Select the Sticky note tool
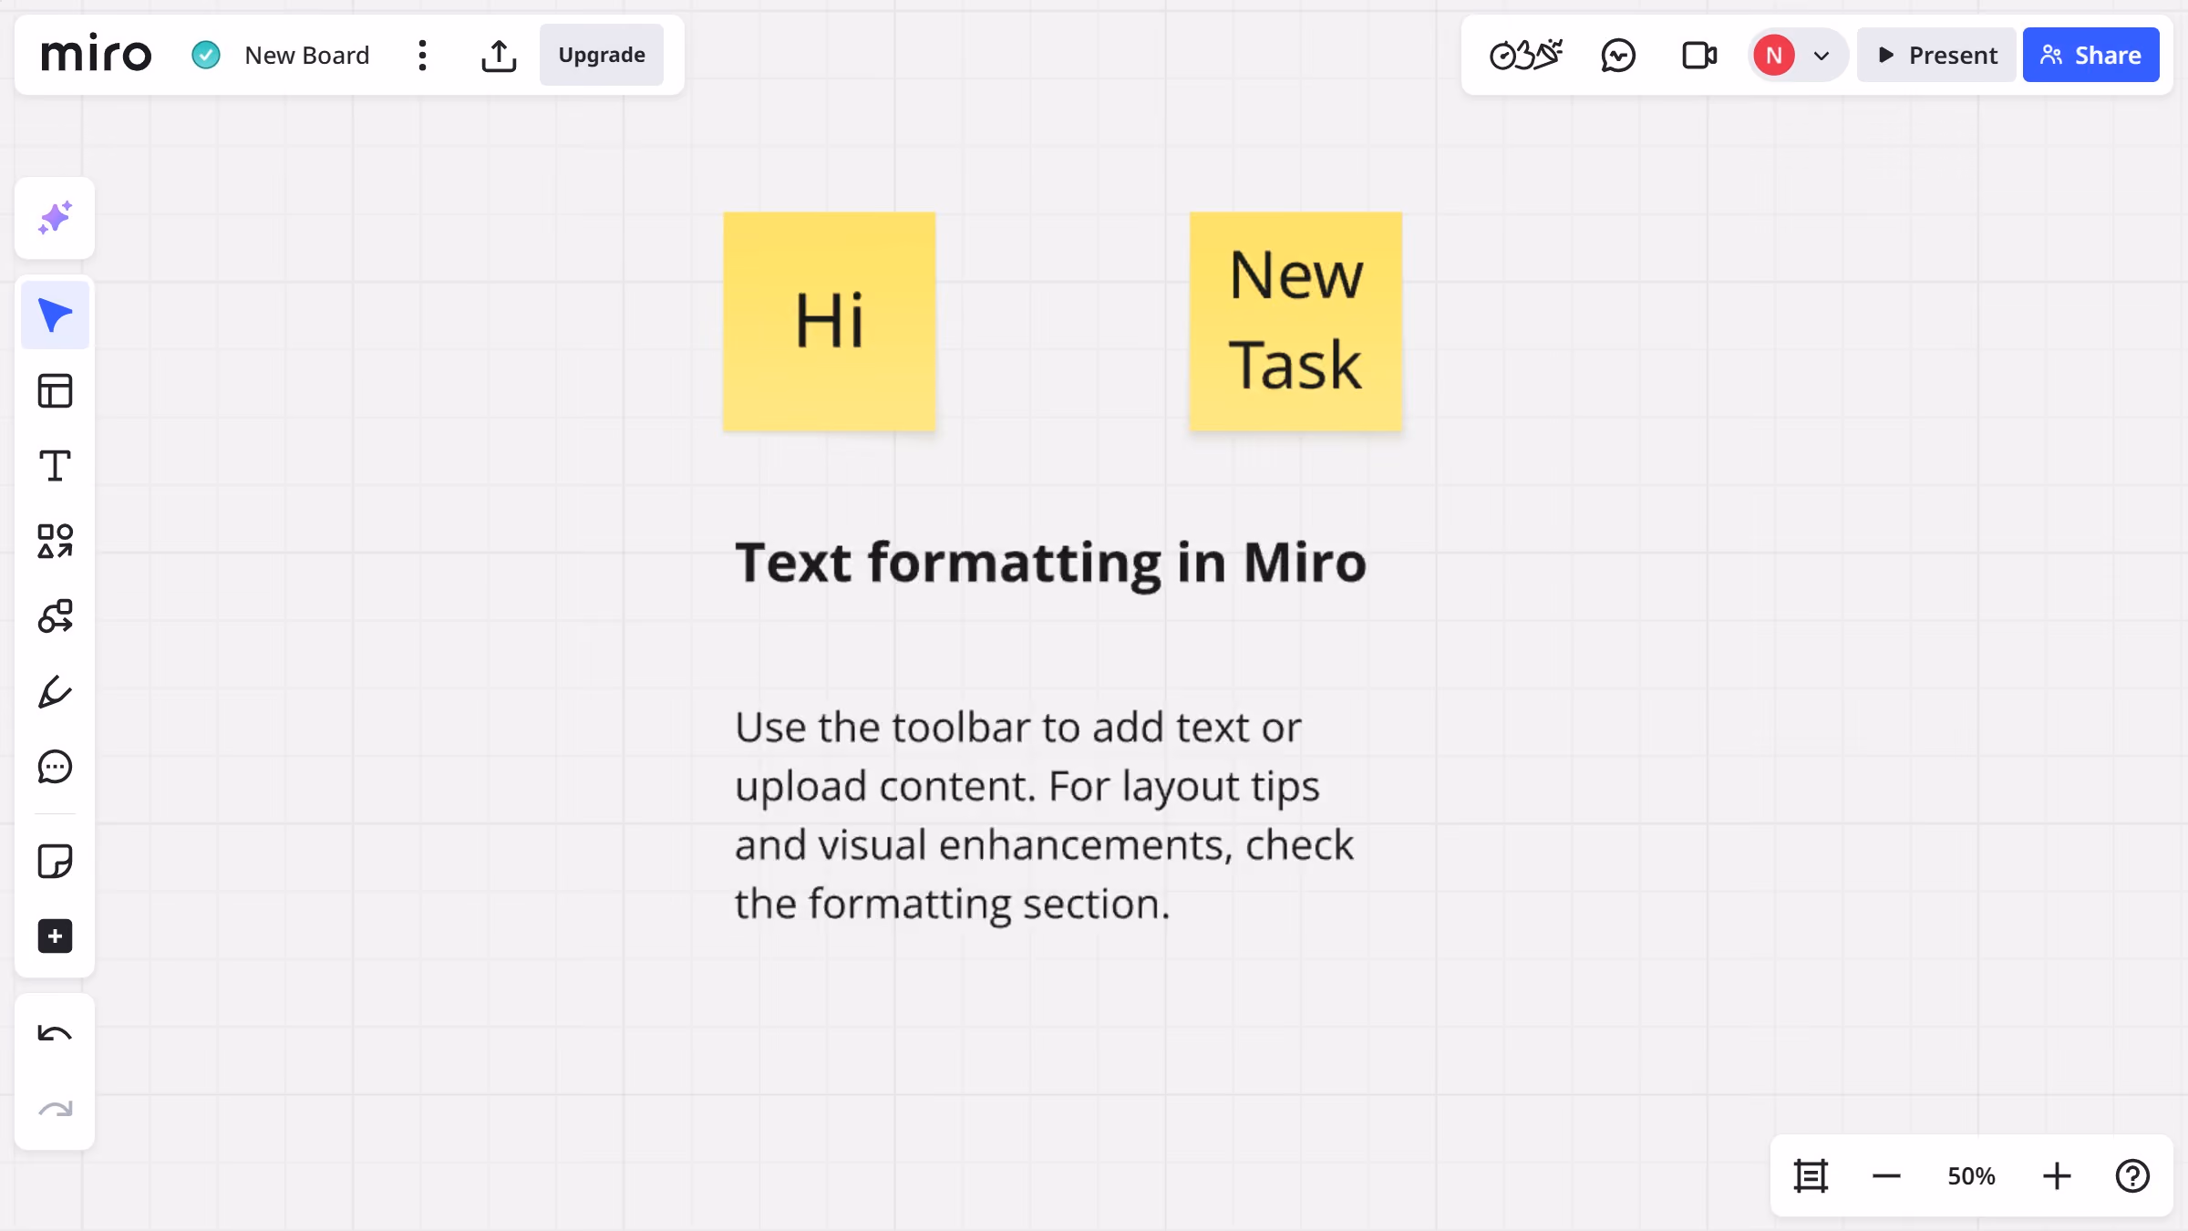The image size is (2188, 1231). click(55, 861)
